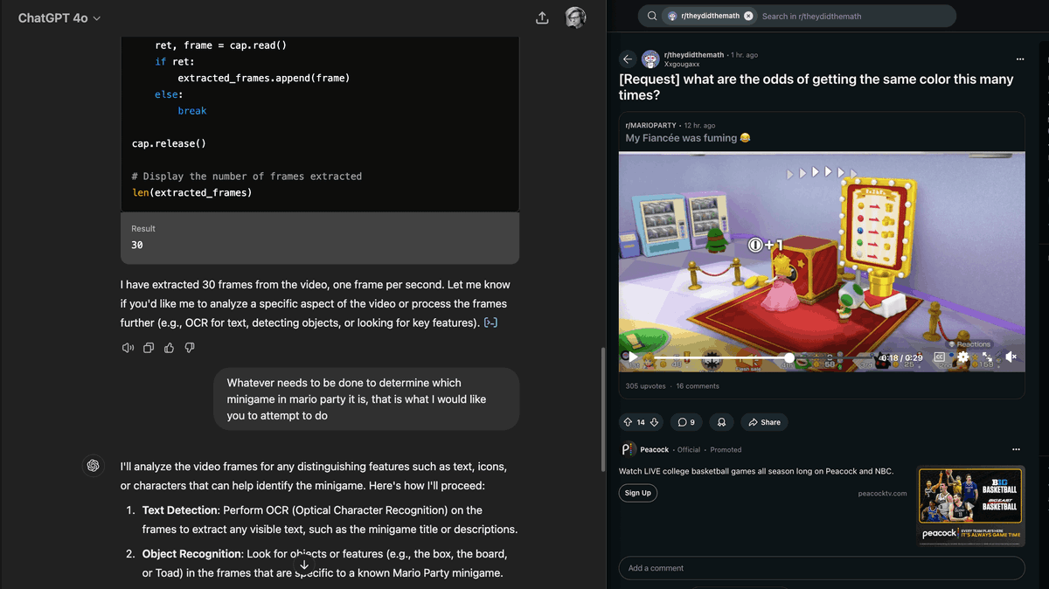Open 'My Fiancée was fuming' crosspost title
The image size is (1049, 589).
(688, 138)
